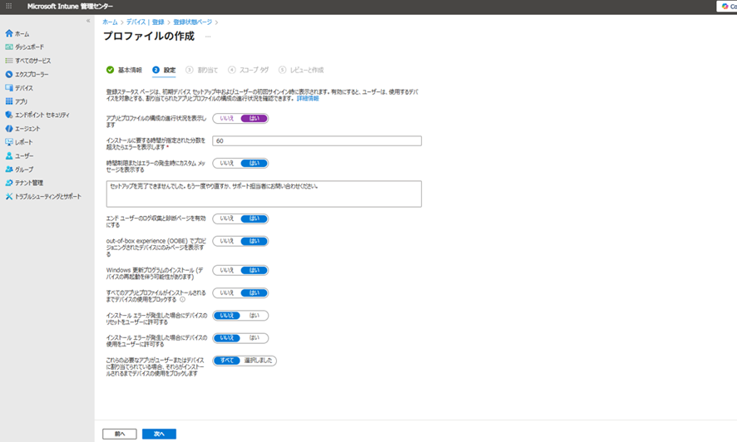
Task: Open テナント管理 in the sidebar
Action: tap(29, 183)
